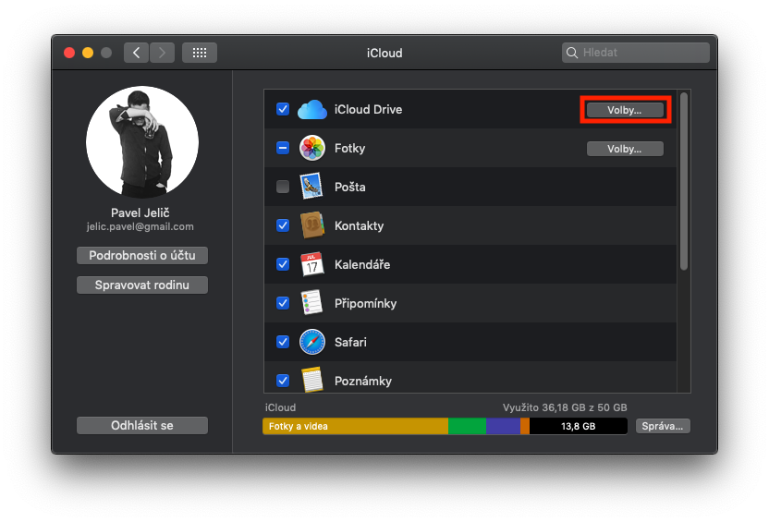Click the 13,8 GB free space segment
The height and width of the screenshot is (522, 769).
point(579,426)
